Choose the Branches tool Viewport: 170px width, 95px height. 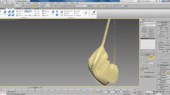tap(45, 15)
